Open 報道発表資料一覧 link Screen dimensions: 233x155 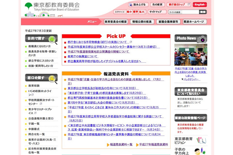pyautogui.click(x=121, y=144)
